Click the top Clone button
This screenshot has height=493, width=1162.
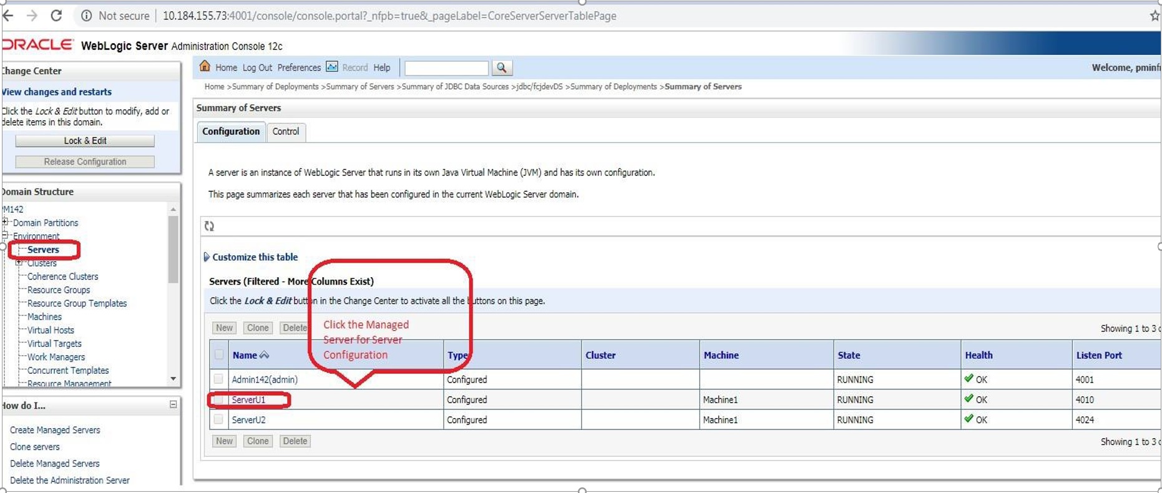258,328
